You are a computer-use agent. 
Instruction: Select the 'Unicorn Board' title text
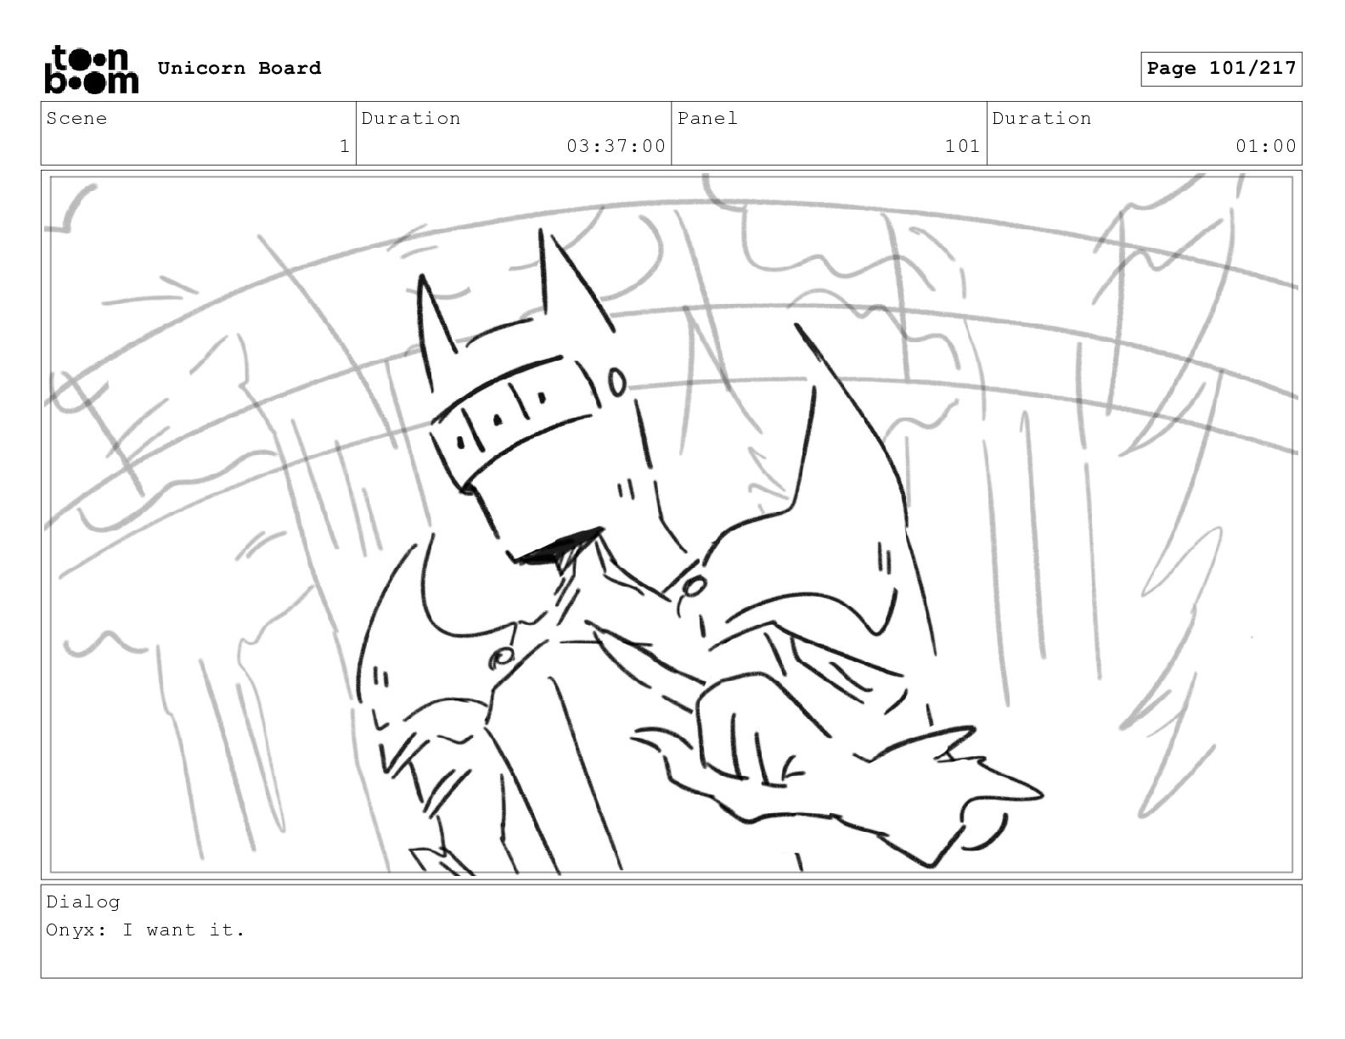239,68
